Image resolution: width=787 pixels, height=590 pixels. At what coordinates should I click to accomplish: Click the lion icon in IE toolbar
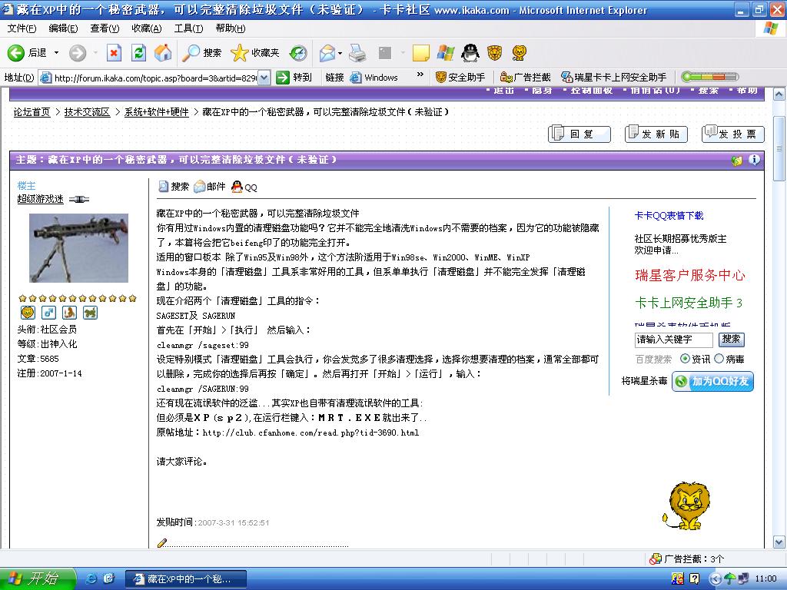coord(520,52)
